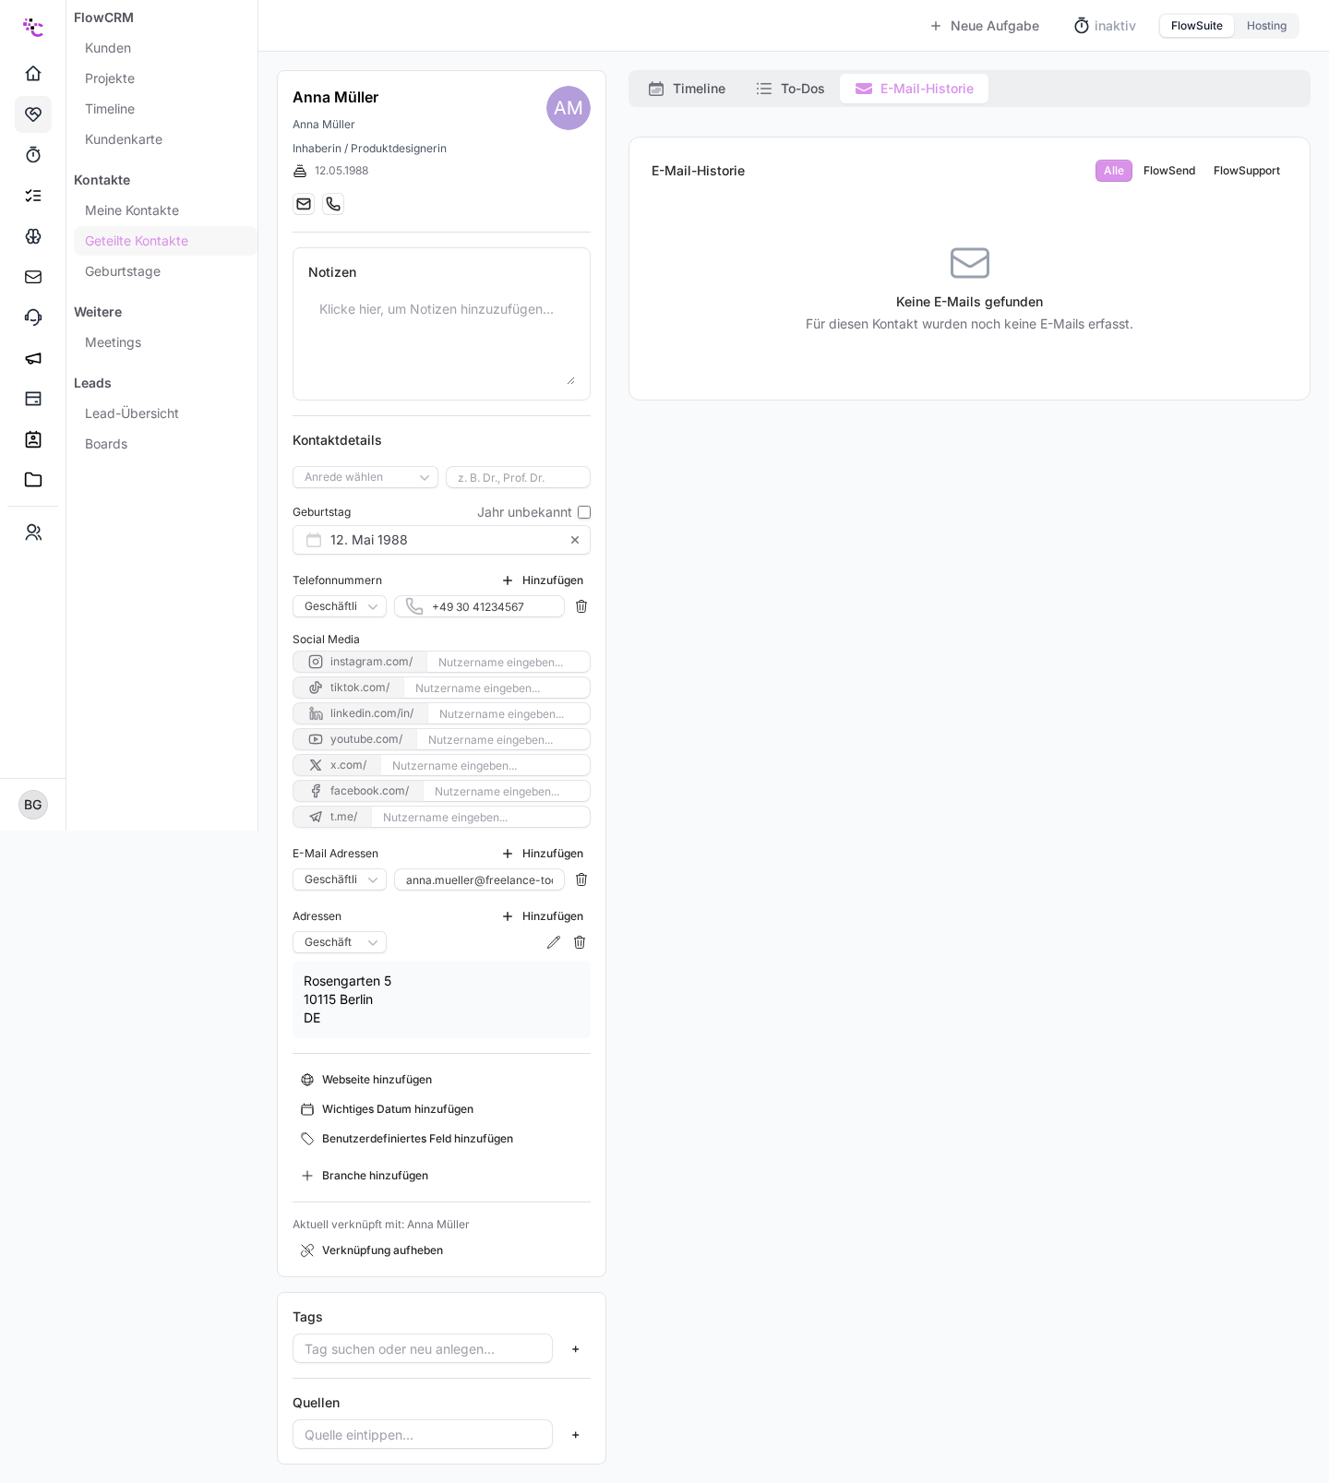The width and height of the screenshot is (1329, 1483).
Task: Click the plus button next to Quelle field
Action: (x=576, y=1435)
